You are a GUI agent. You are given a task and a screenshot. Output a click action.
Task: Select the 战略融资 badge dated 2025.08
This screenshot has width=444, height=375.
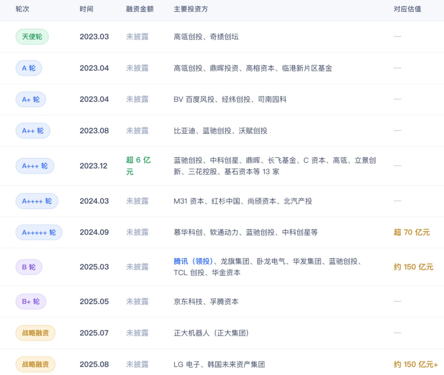(x=35, y=364)
